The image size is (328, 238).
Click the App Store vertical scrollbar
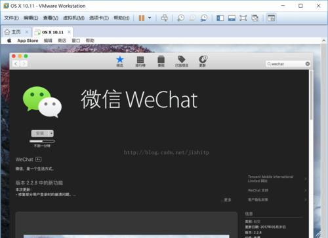pos(311,95)
